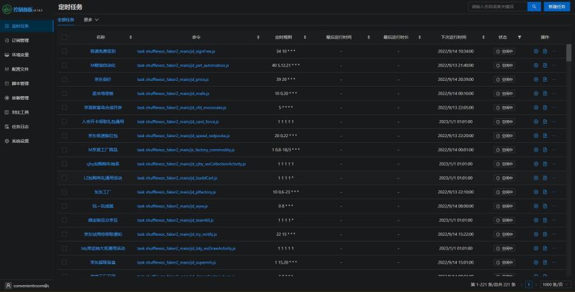Viewport: 575px width, 292px height.
Task: Go to 脚本管理 in the sidebar
Action: 20,83
